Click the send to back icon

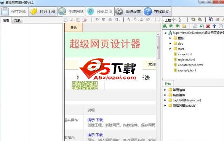tap(200, 19)
